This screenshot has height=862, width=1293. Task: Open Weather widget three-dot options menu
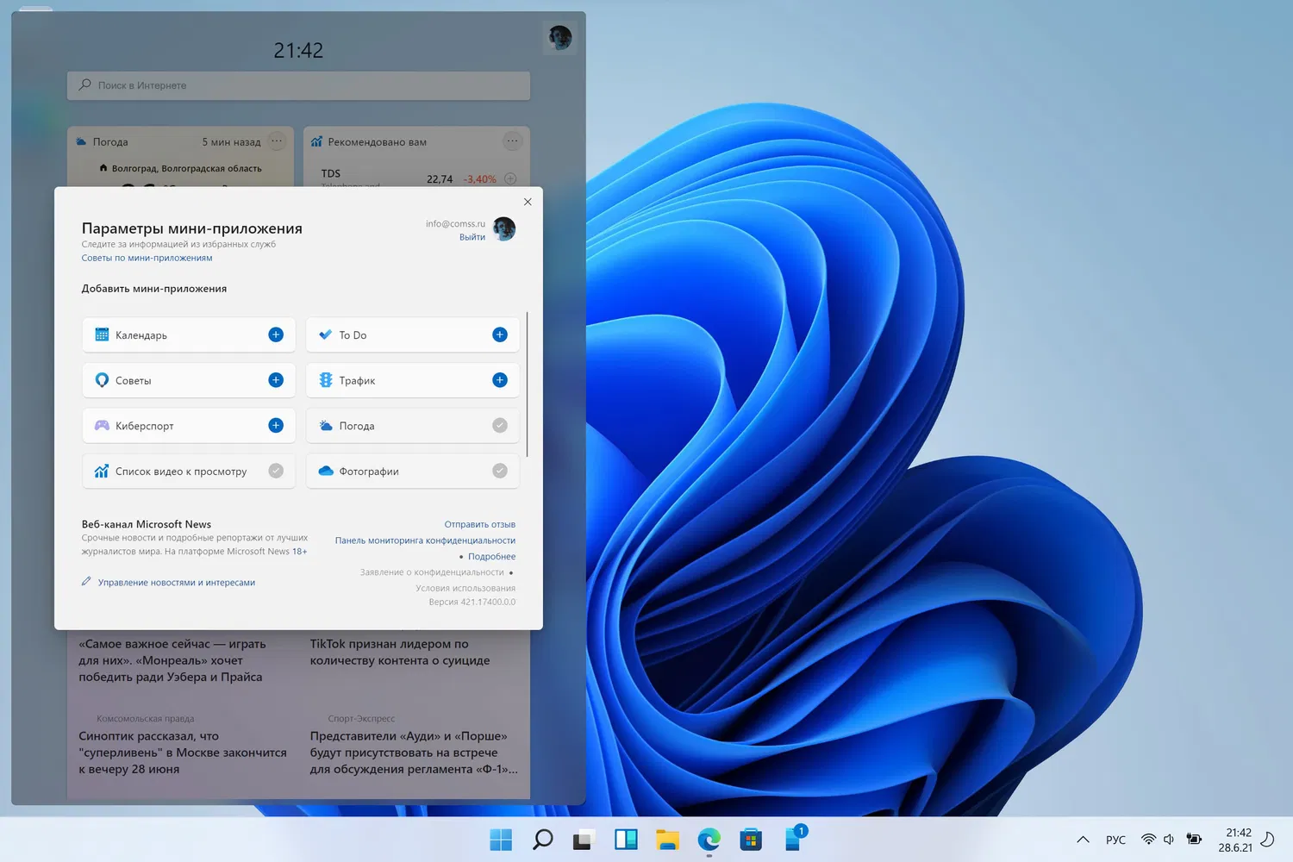tap(277, 141)
